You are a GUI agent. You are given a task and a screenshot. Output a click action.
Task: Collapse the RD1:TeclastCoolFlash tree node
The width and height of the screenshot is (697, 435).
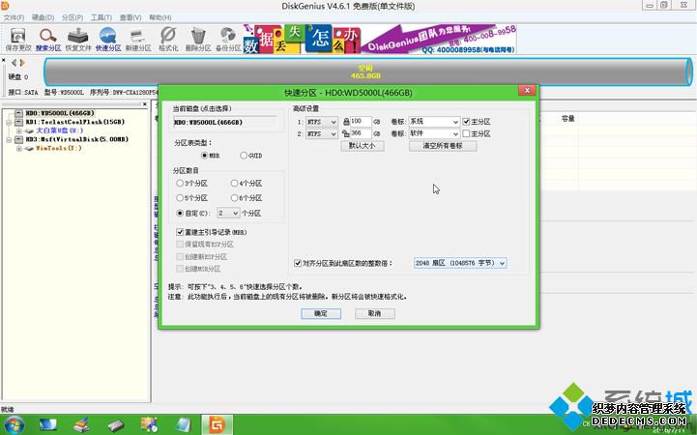click(9, 122)
